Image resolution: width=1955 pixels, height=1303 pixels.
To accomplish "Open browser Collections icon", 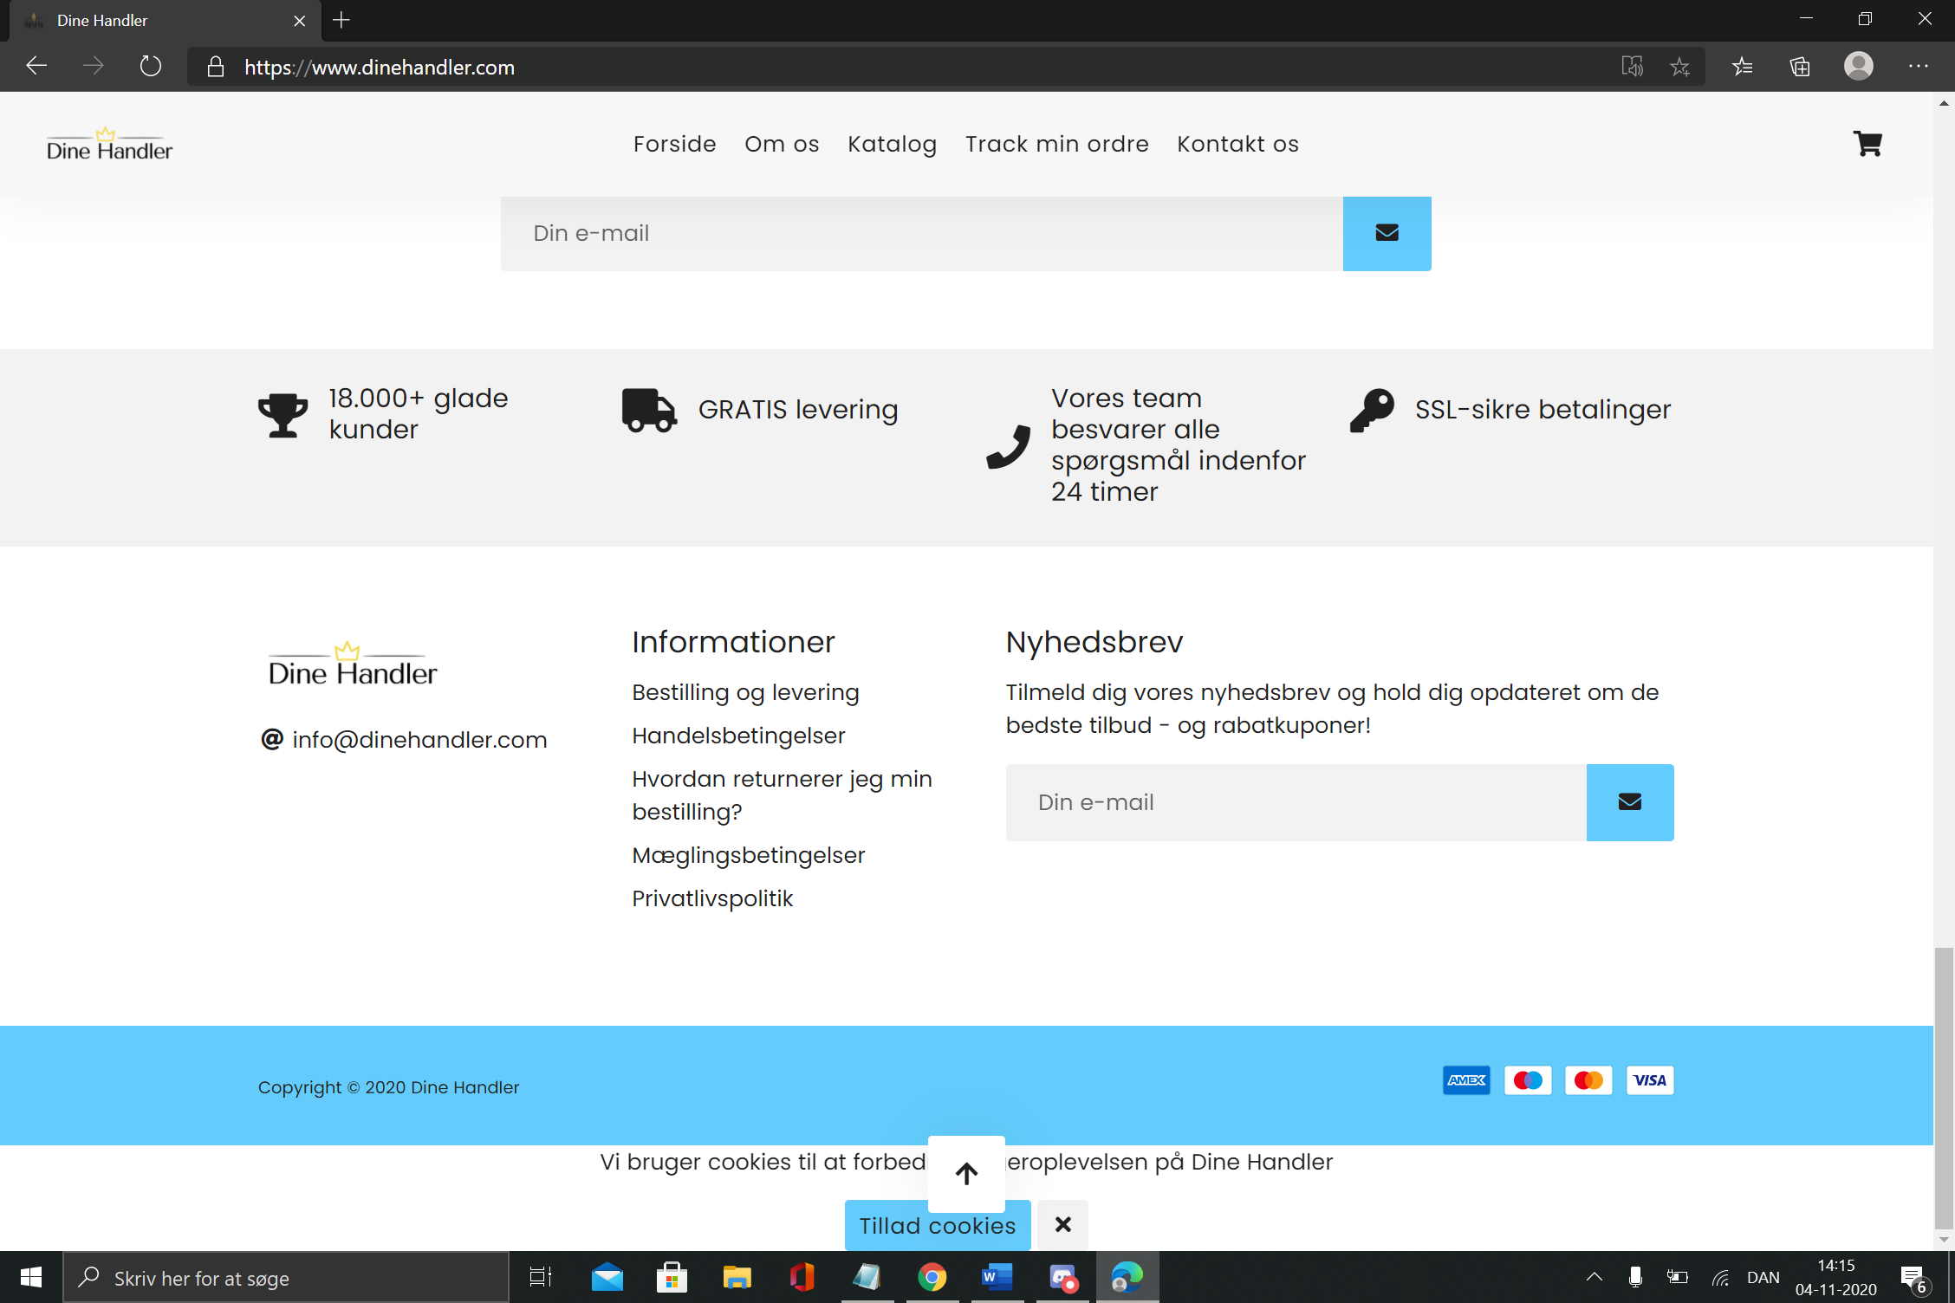I will (x=1799, y=67).
